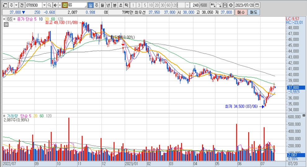Screen dimensions: 307x167
Task: Open chart settings gear icon
Action: coord(230,5)
